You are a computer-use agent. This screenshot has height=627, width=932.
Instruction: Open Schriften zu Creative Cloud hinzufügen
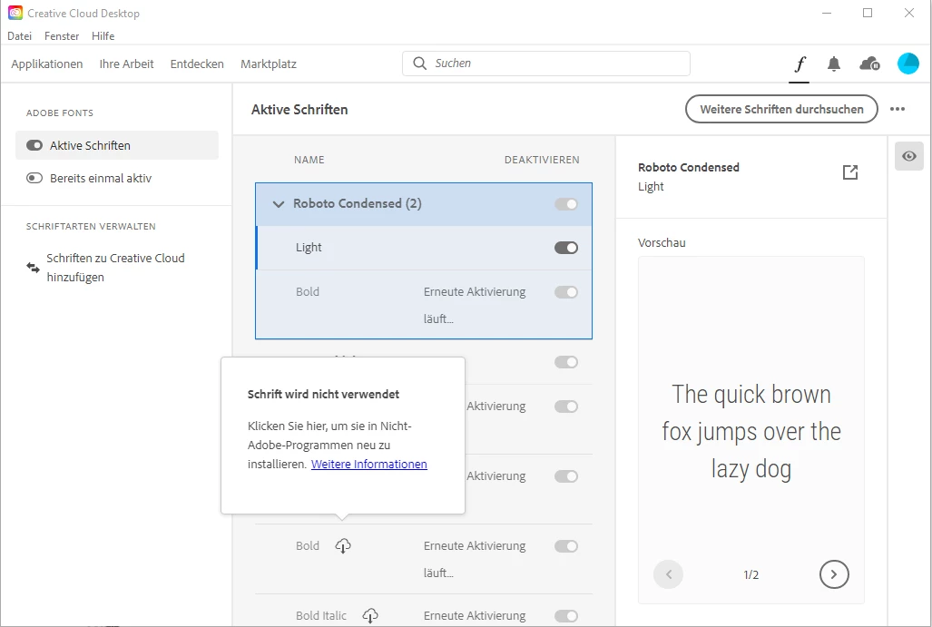(x=115, y=268)
